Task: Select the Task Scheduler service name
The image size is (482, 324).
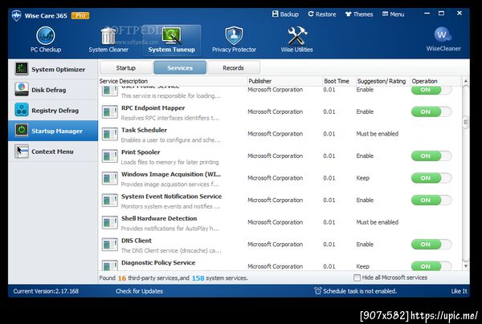Action: (144, 130)
